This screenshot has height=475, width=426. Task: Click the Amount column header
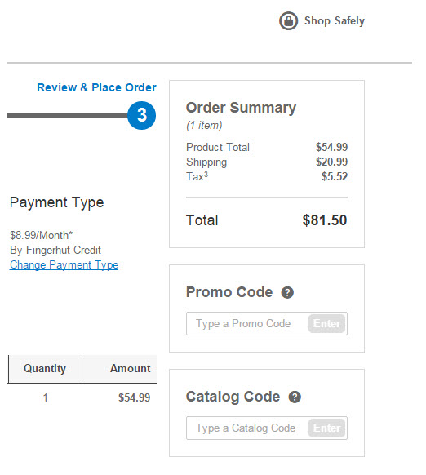pyautogui.click(x=119, y=369)
